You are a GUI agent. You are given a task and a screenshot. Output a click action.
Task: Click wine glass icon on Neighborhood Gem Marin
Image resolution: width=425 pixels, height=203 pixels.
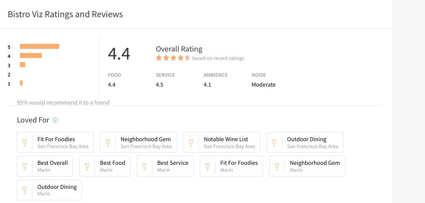tap(277, 166)
